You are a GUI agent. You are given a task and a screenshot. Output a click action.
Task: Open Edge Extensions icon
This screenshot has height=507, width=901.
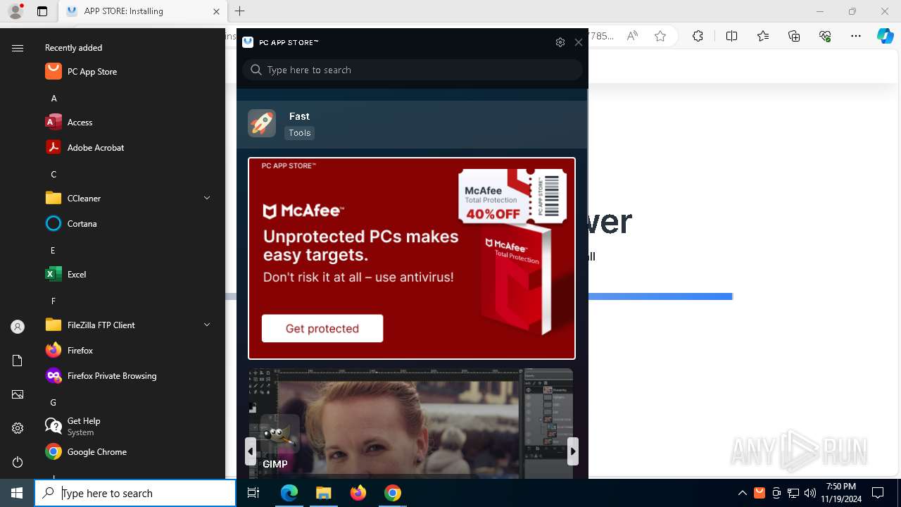(698, 36)
